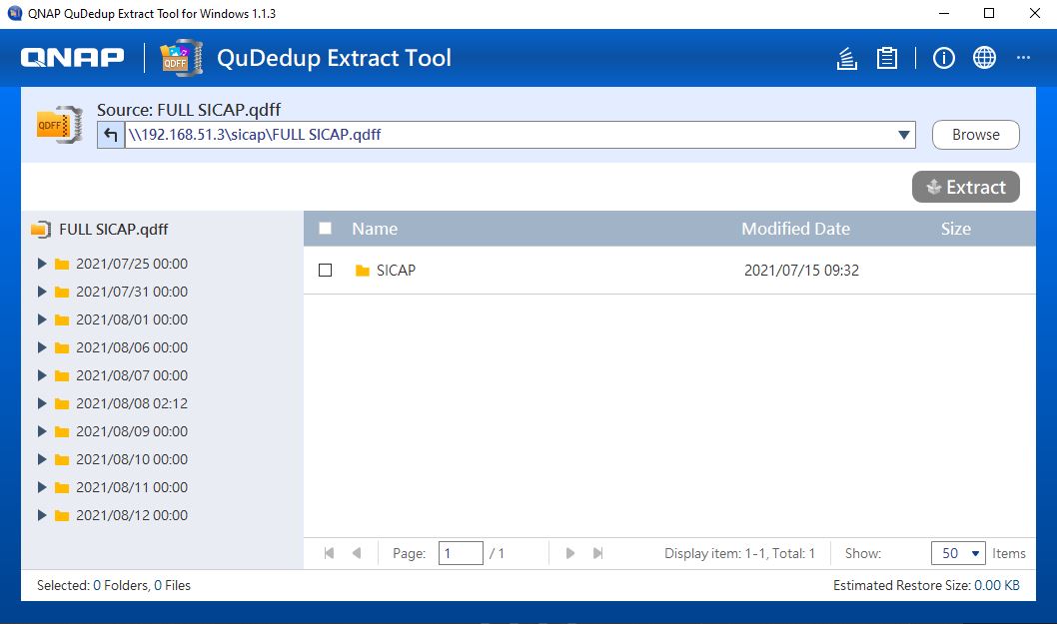Tick the checkbox for SICAP folder
Viewport: 1057px width, 624px height.
(325, 271)
